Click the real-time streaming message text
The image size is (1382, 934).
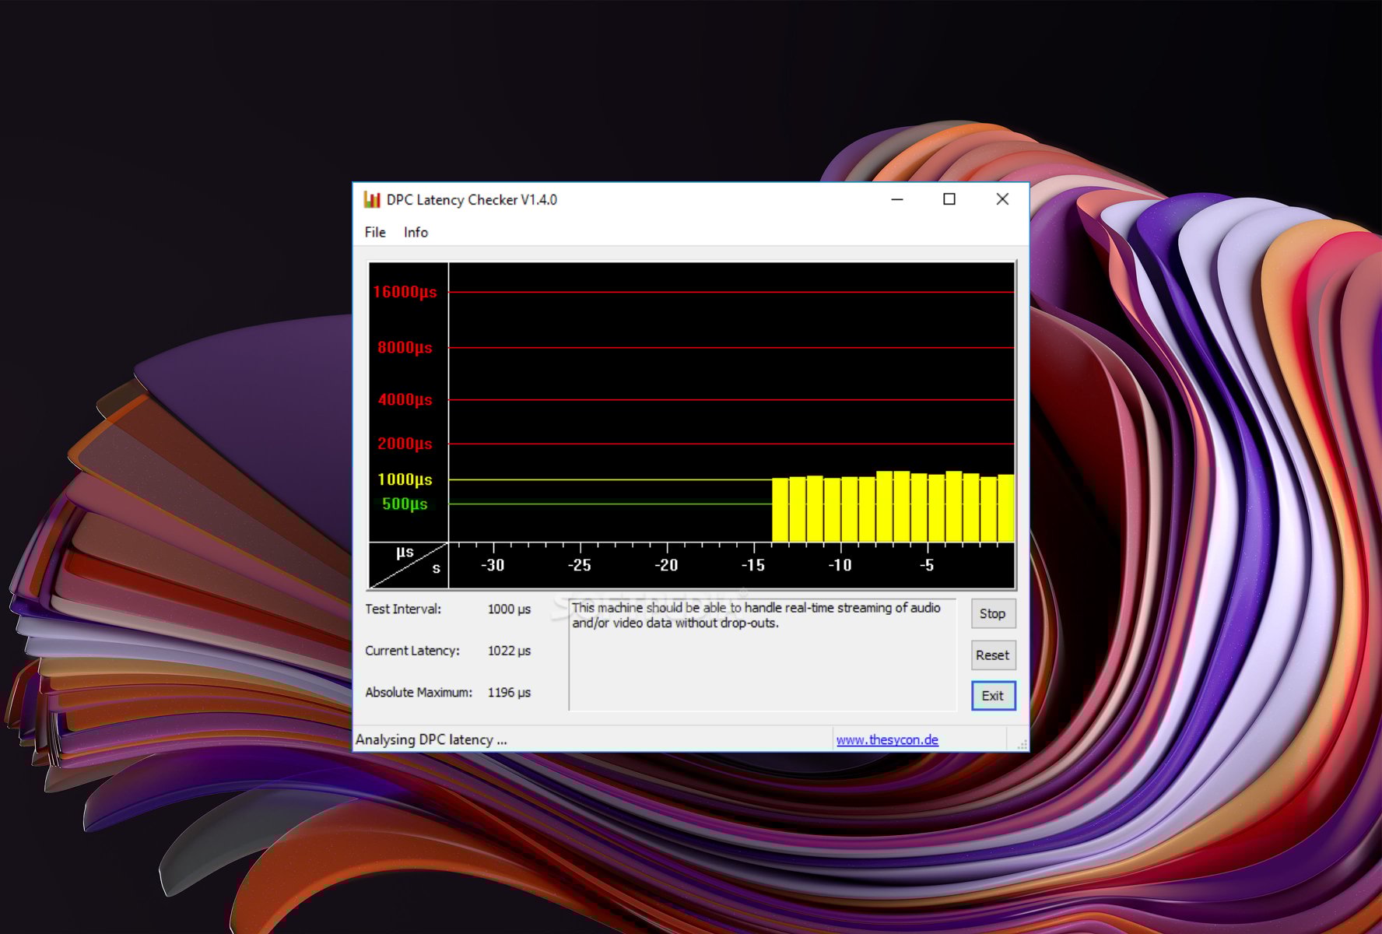pyautogui.click(x=756, y=615)
